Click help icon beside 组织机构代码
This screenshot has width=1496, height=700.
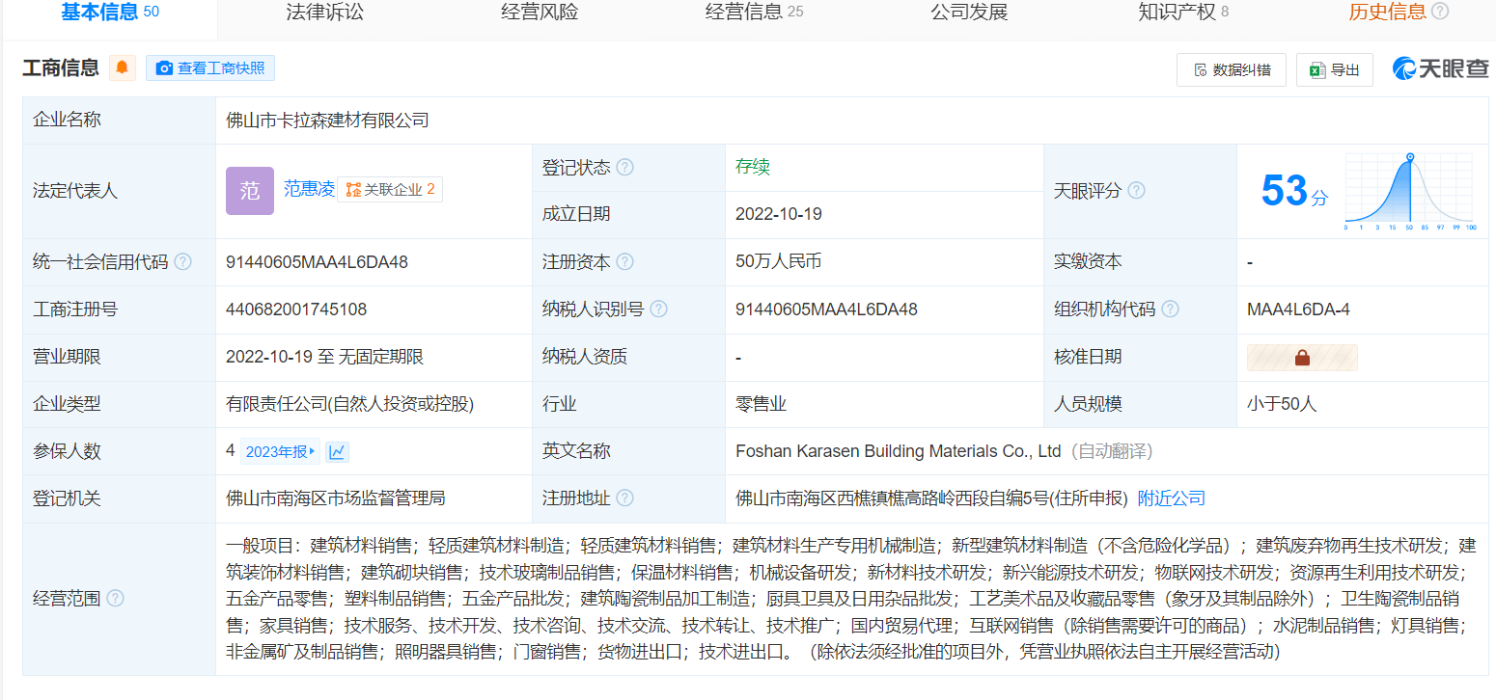tap(1170, 310)
